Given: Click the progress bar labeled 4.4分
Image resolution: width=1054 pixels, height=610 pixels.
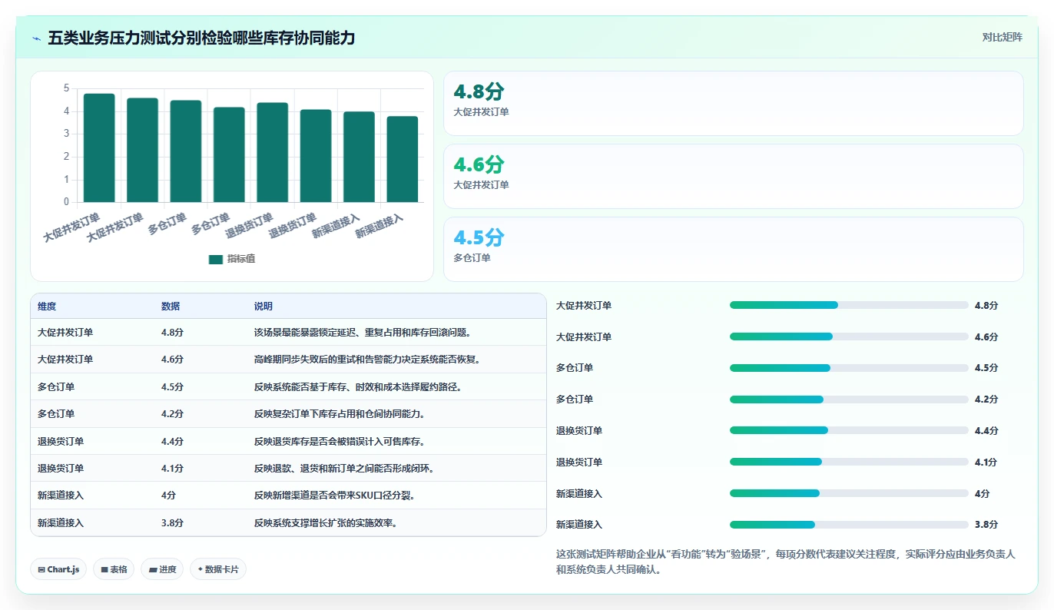Looking at the screenshot, I should [x=849, y=430].
